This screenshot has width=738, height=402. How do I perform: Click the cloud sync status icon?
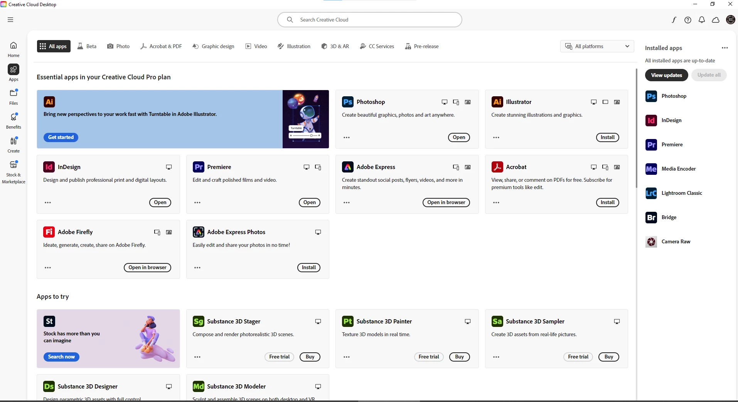pyautogui.click(x=716, y=20)
